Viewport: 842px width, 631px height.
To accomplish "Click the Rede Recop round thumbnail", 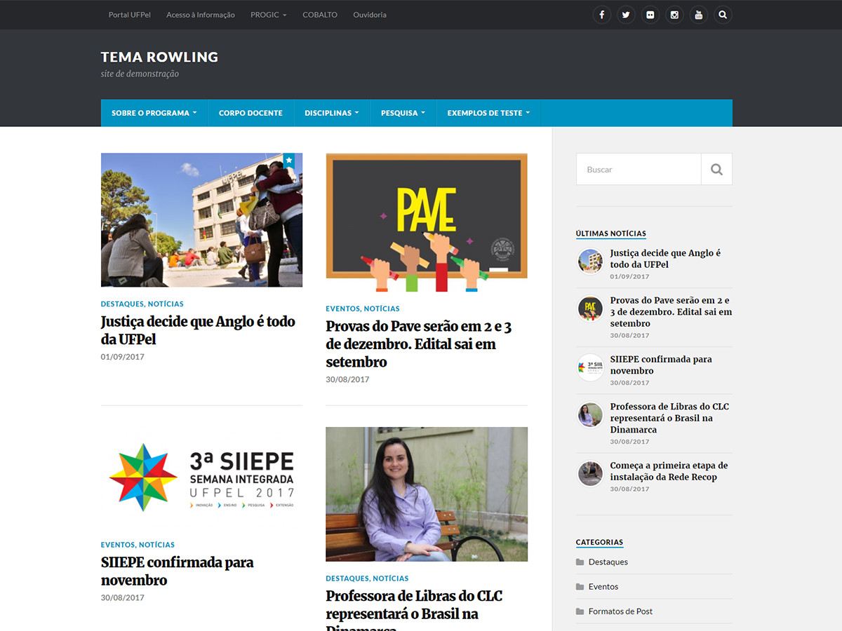I will [x=590, y=473].
